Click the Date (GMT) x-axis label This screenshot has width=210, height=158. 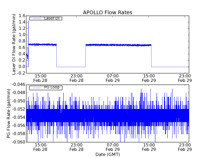[107, 154]
